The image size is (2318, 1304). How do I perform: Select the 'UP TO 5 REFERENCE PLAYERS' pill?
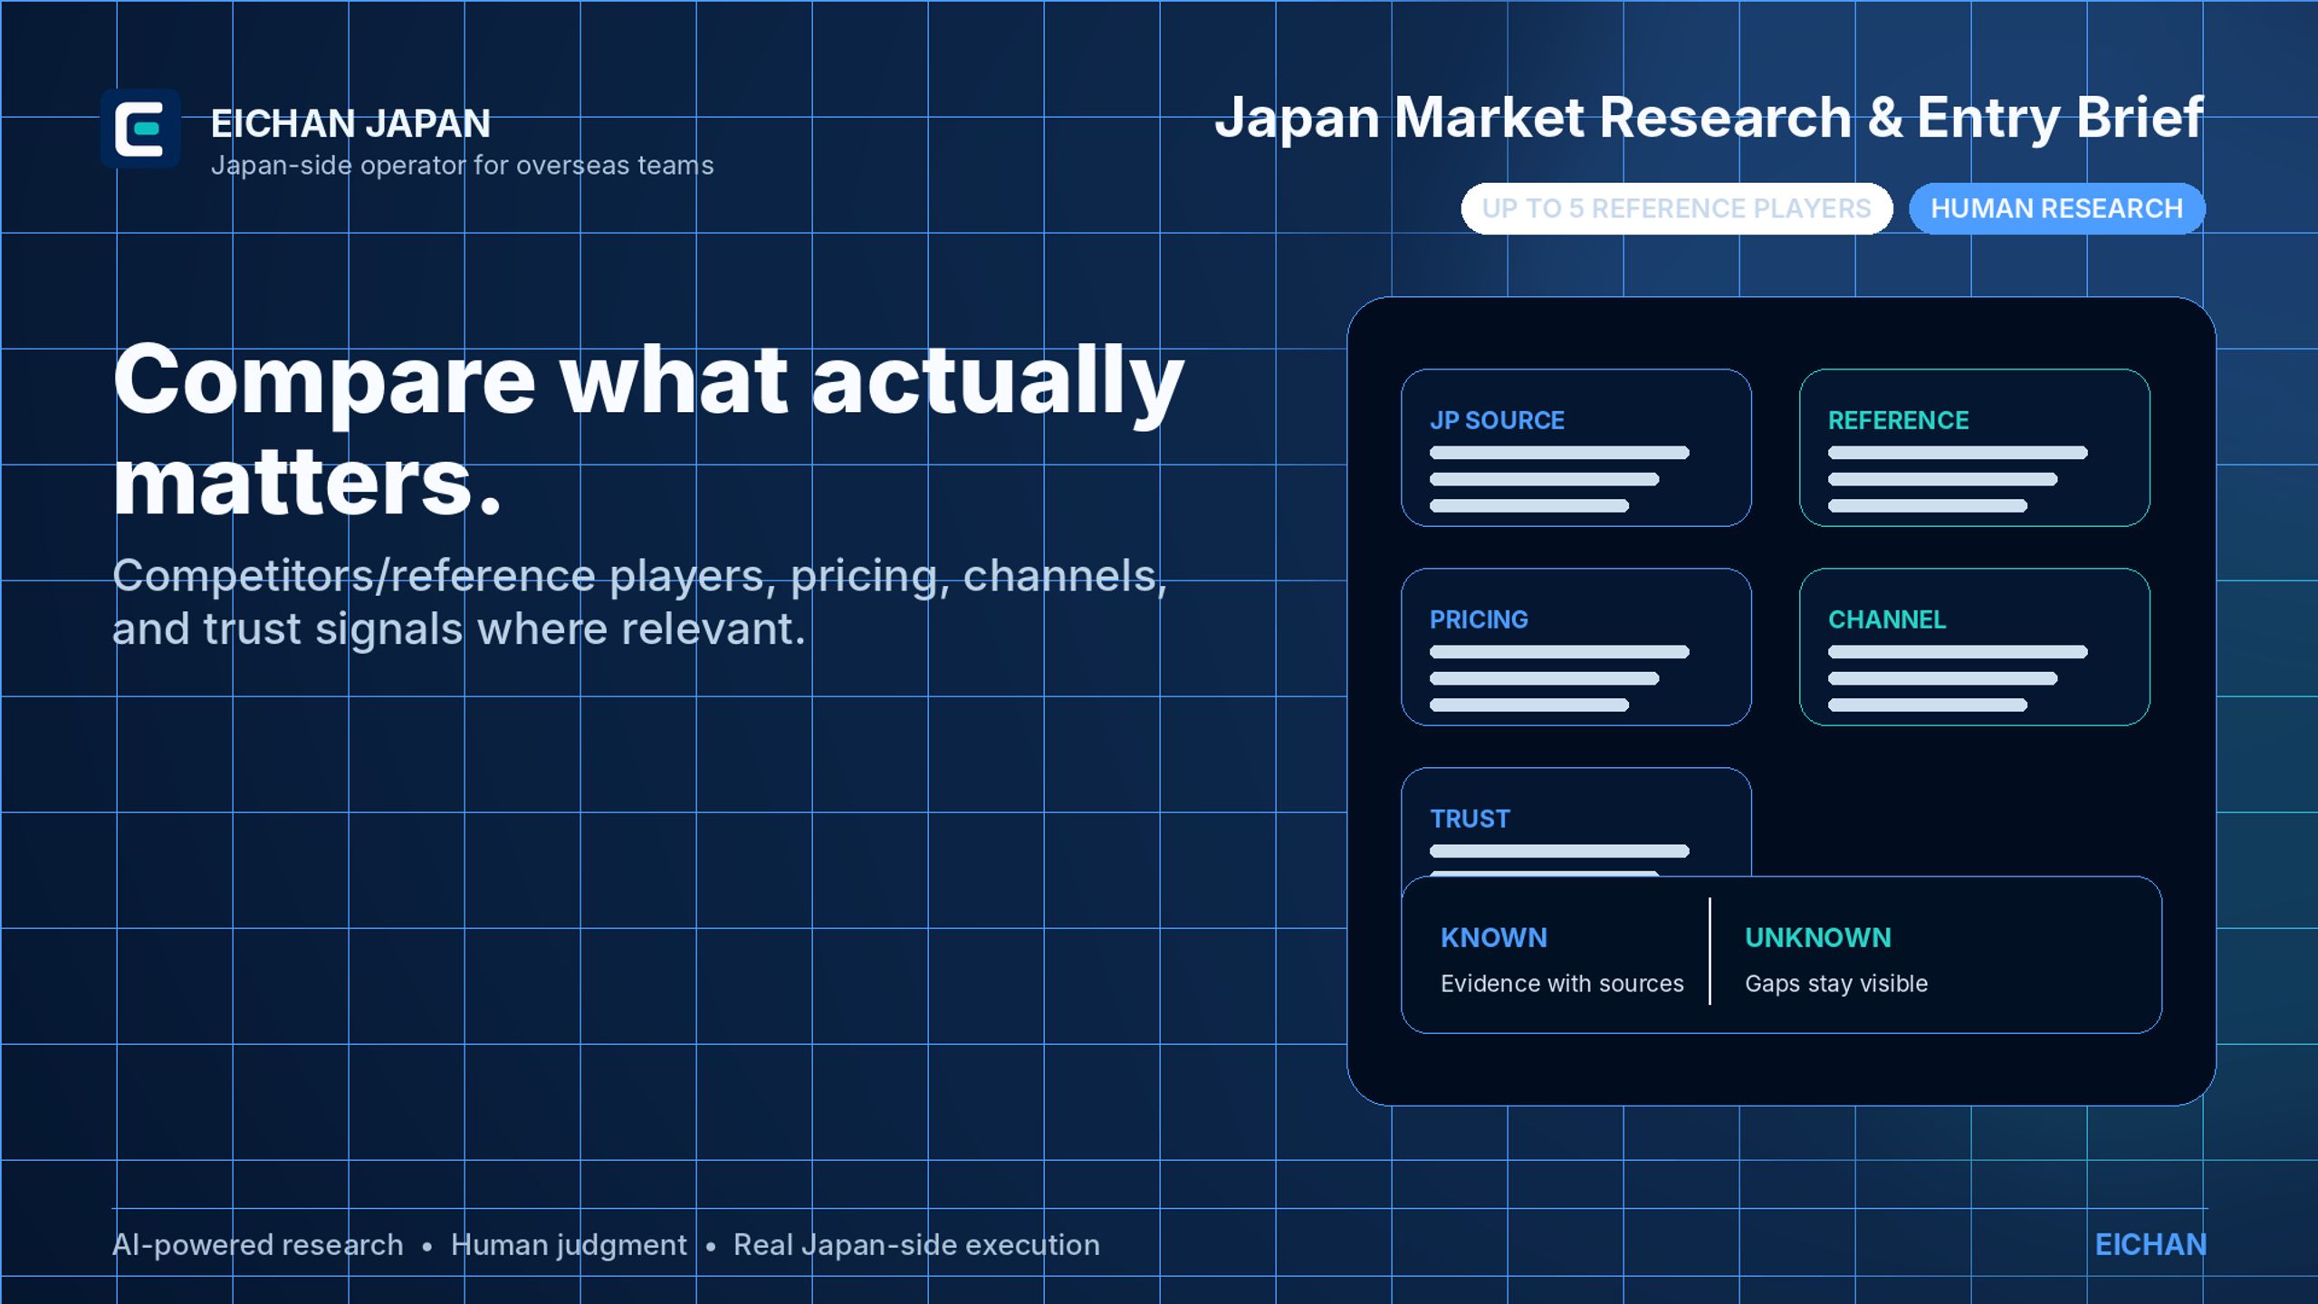(1676, 208)
